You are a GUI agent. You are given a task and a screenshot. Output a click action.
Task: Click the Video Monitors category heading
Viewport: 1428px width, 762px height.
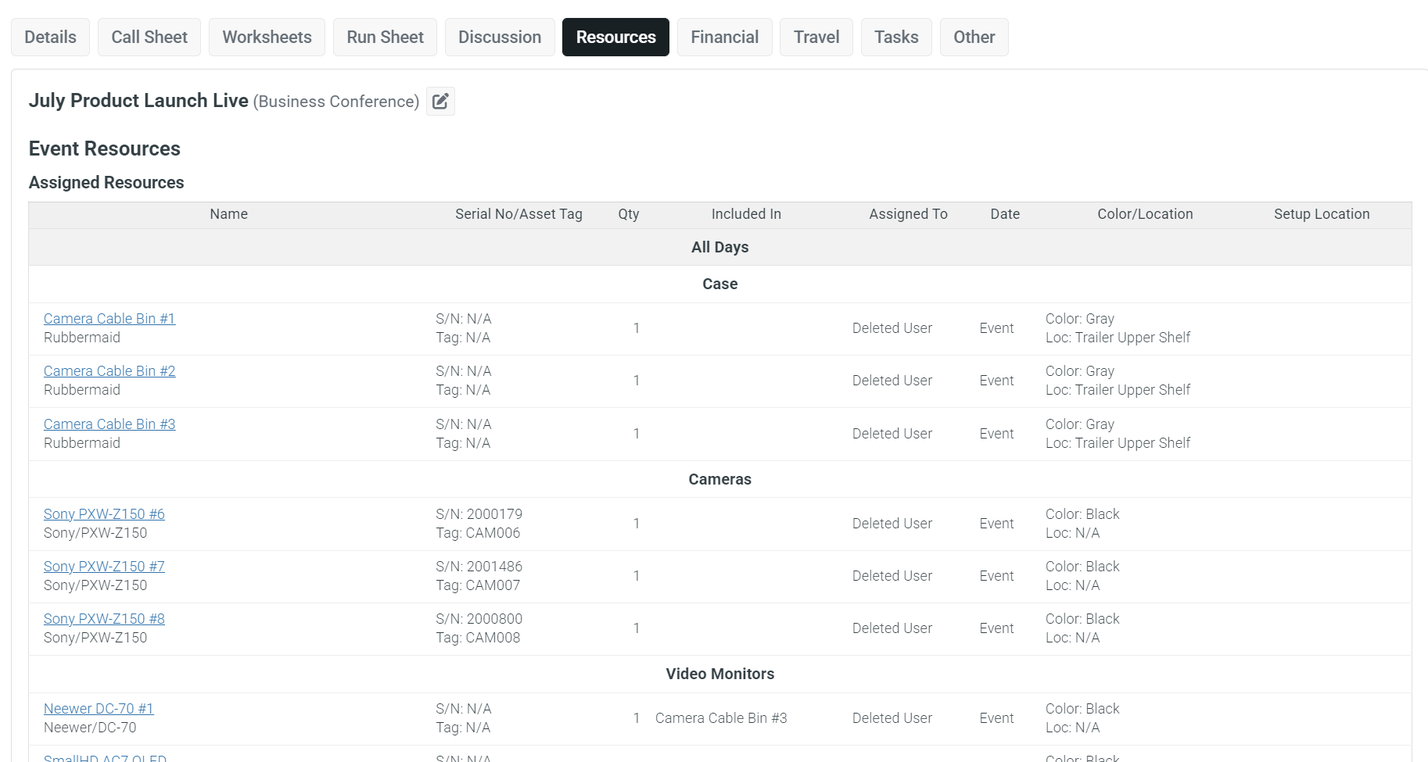720,674
